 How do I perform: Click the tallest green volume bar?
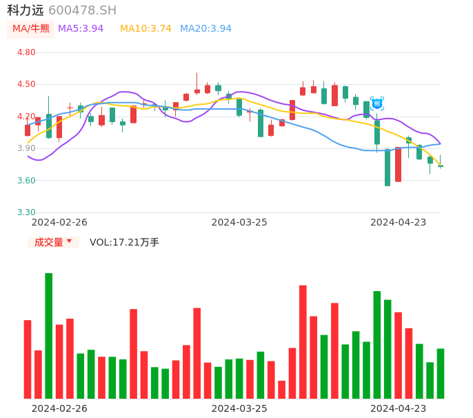[x=49, y=335]
